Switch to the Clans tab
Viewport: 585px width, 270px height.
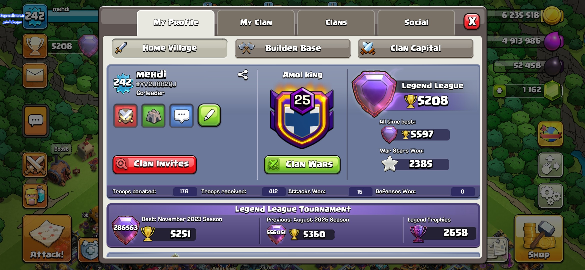(x=336, y=22)
